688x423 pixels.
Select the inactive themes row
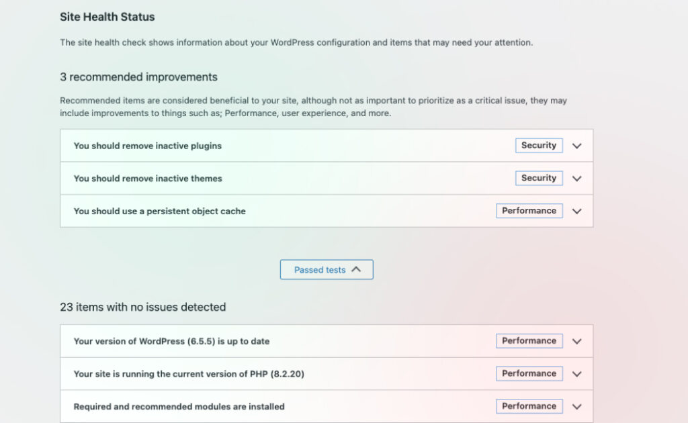point(269,178)
